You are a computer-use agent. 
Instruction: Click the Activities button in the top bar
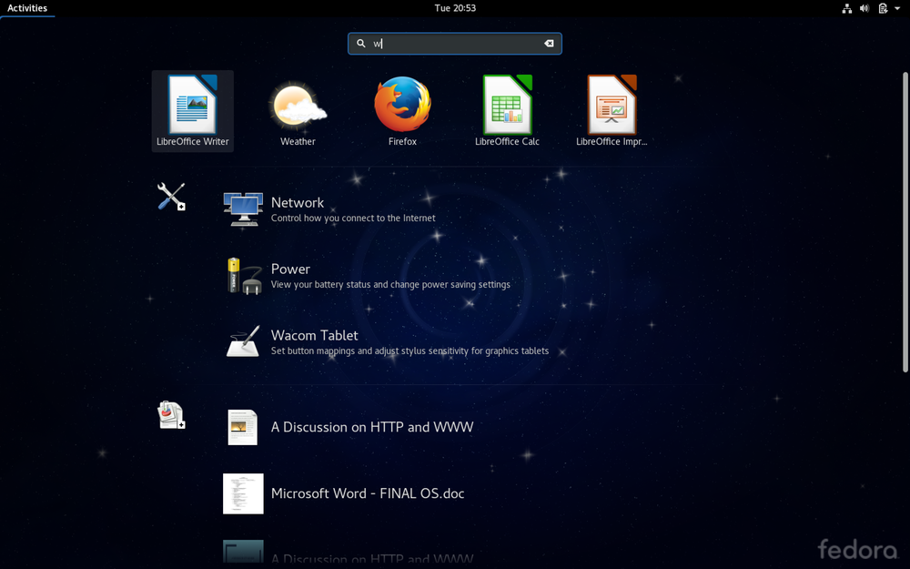(x=27, y=8)
